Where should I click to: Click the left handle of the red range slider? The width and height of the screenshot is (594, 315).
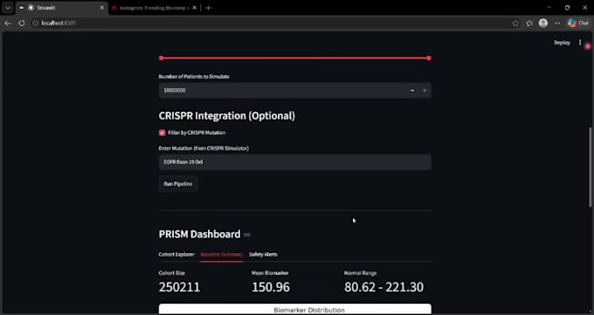pos(162,58)
